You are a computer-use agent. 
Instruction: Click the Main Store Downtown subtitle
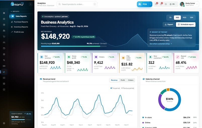46,6
